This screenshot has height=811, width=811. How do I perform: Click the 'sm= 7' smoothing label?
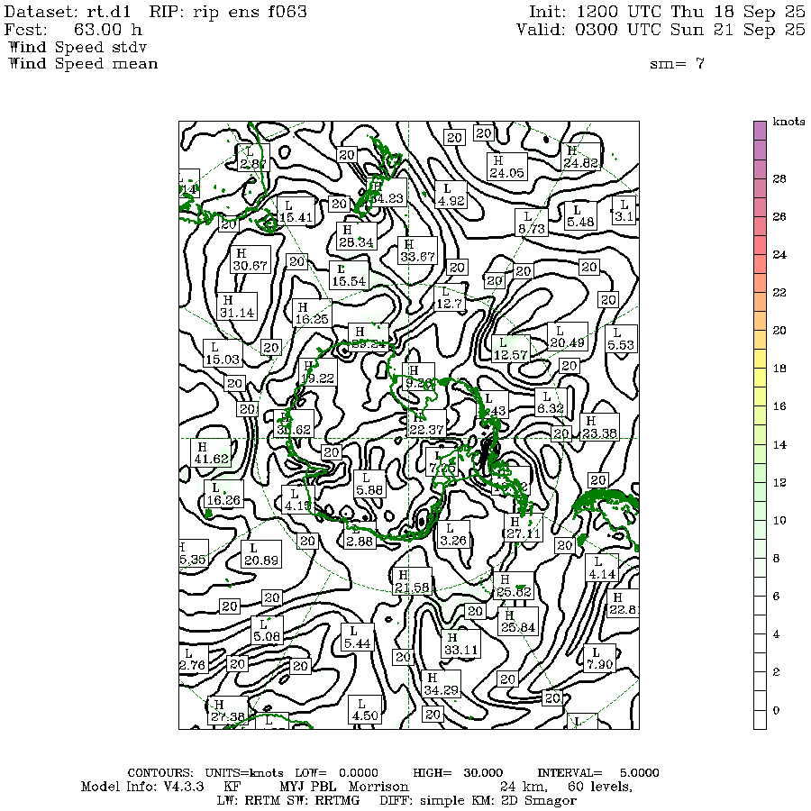coord(676,64)
